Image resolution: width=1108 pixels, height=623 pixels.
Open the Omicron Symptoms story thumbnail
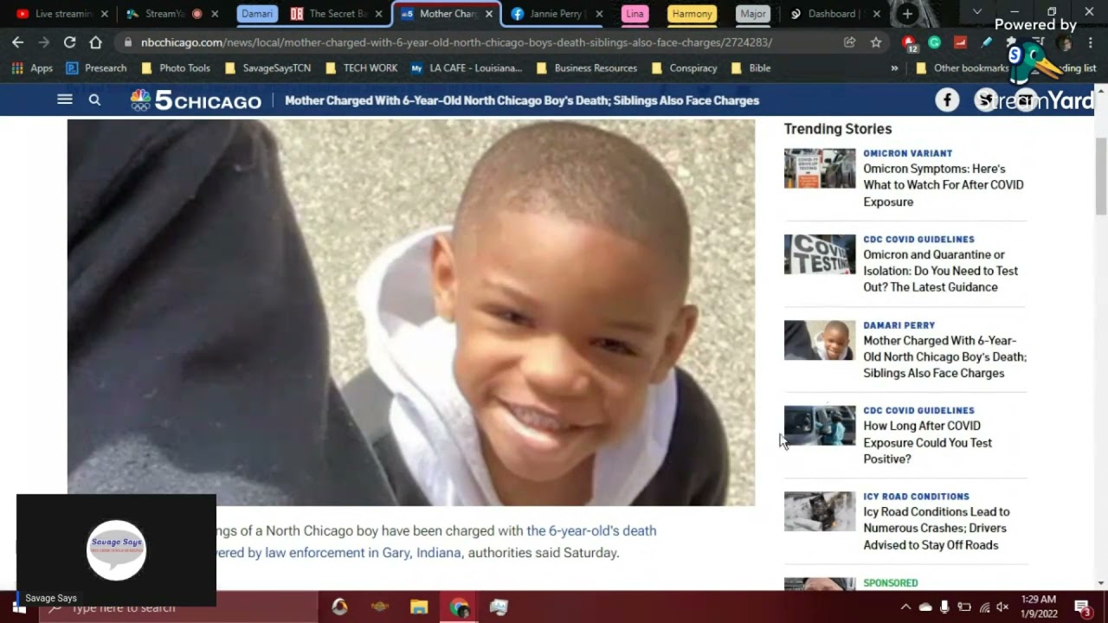tap(820, 169)
